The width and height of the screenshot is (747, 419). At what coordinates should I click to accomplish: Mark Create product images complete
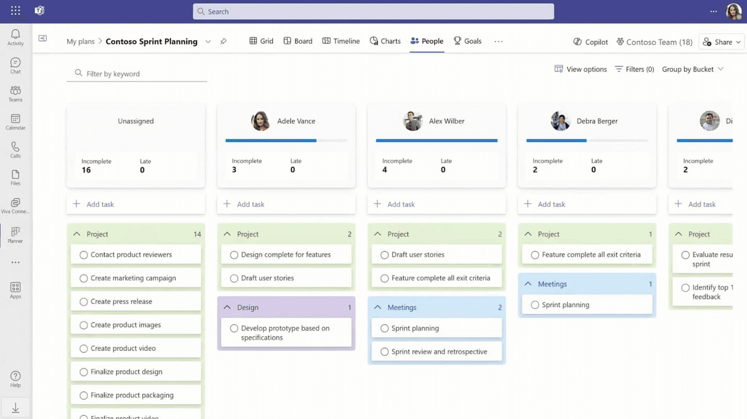tap(84, 325)
